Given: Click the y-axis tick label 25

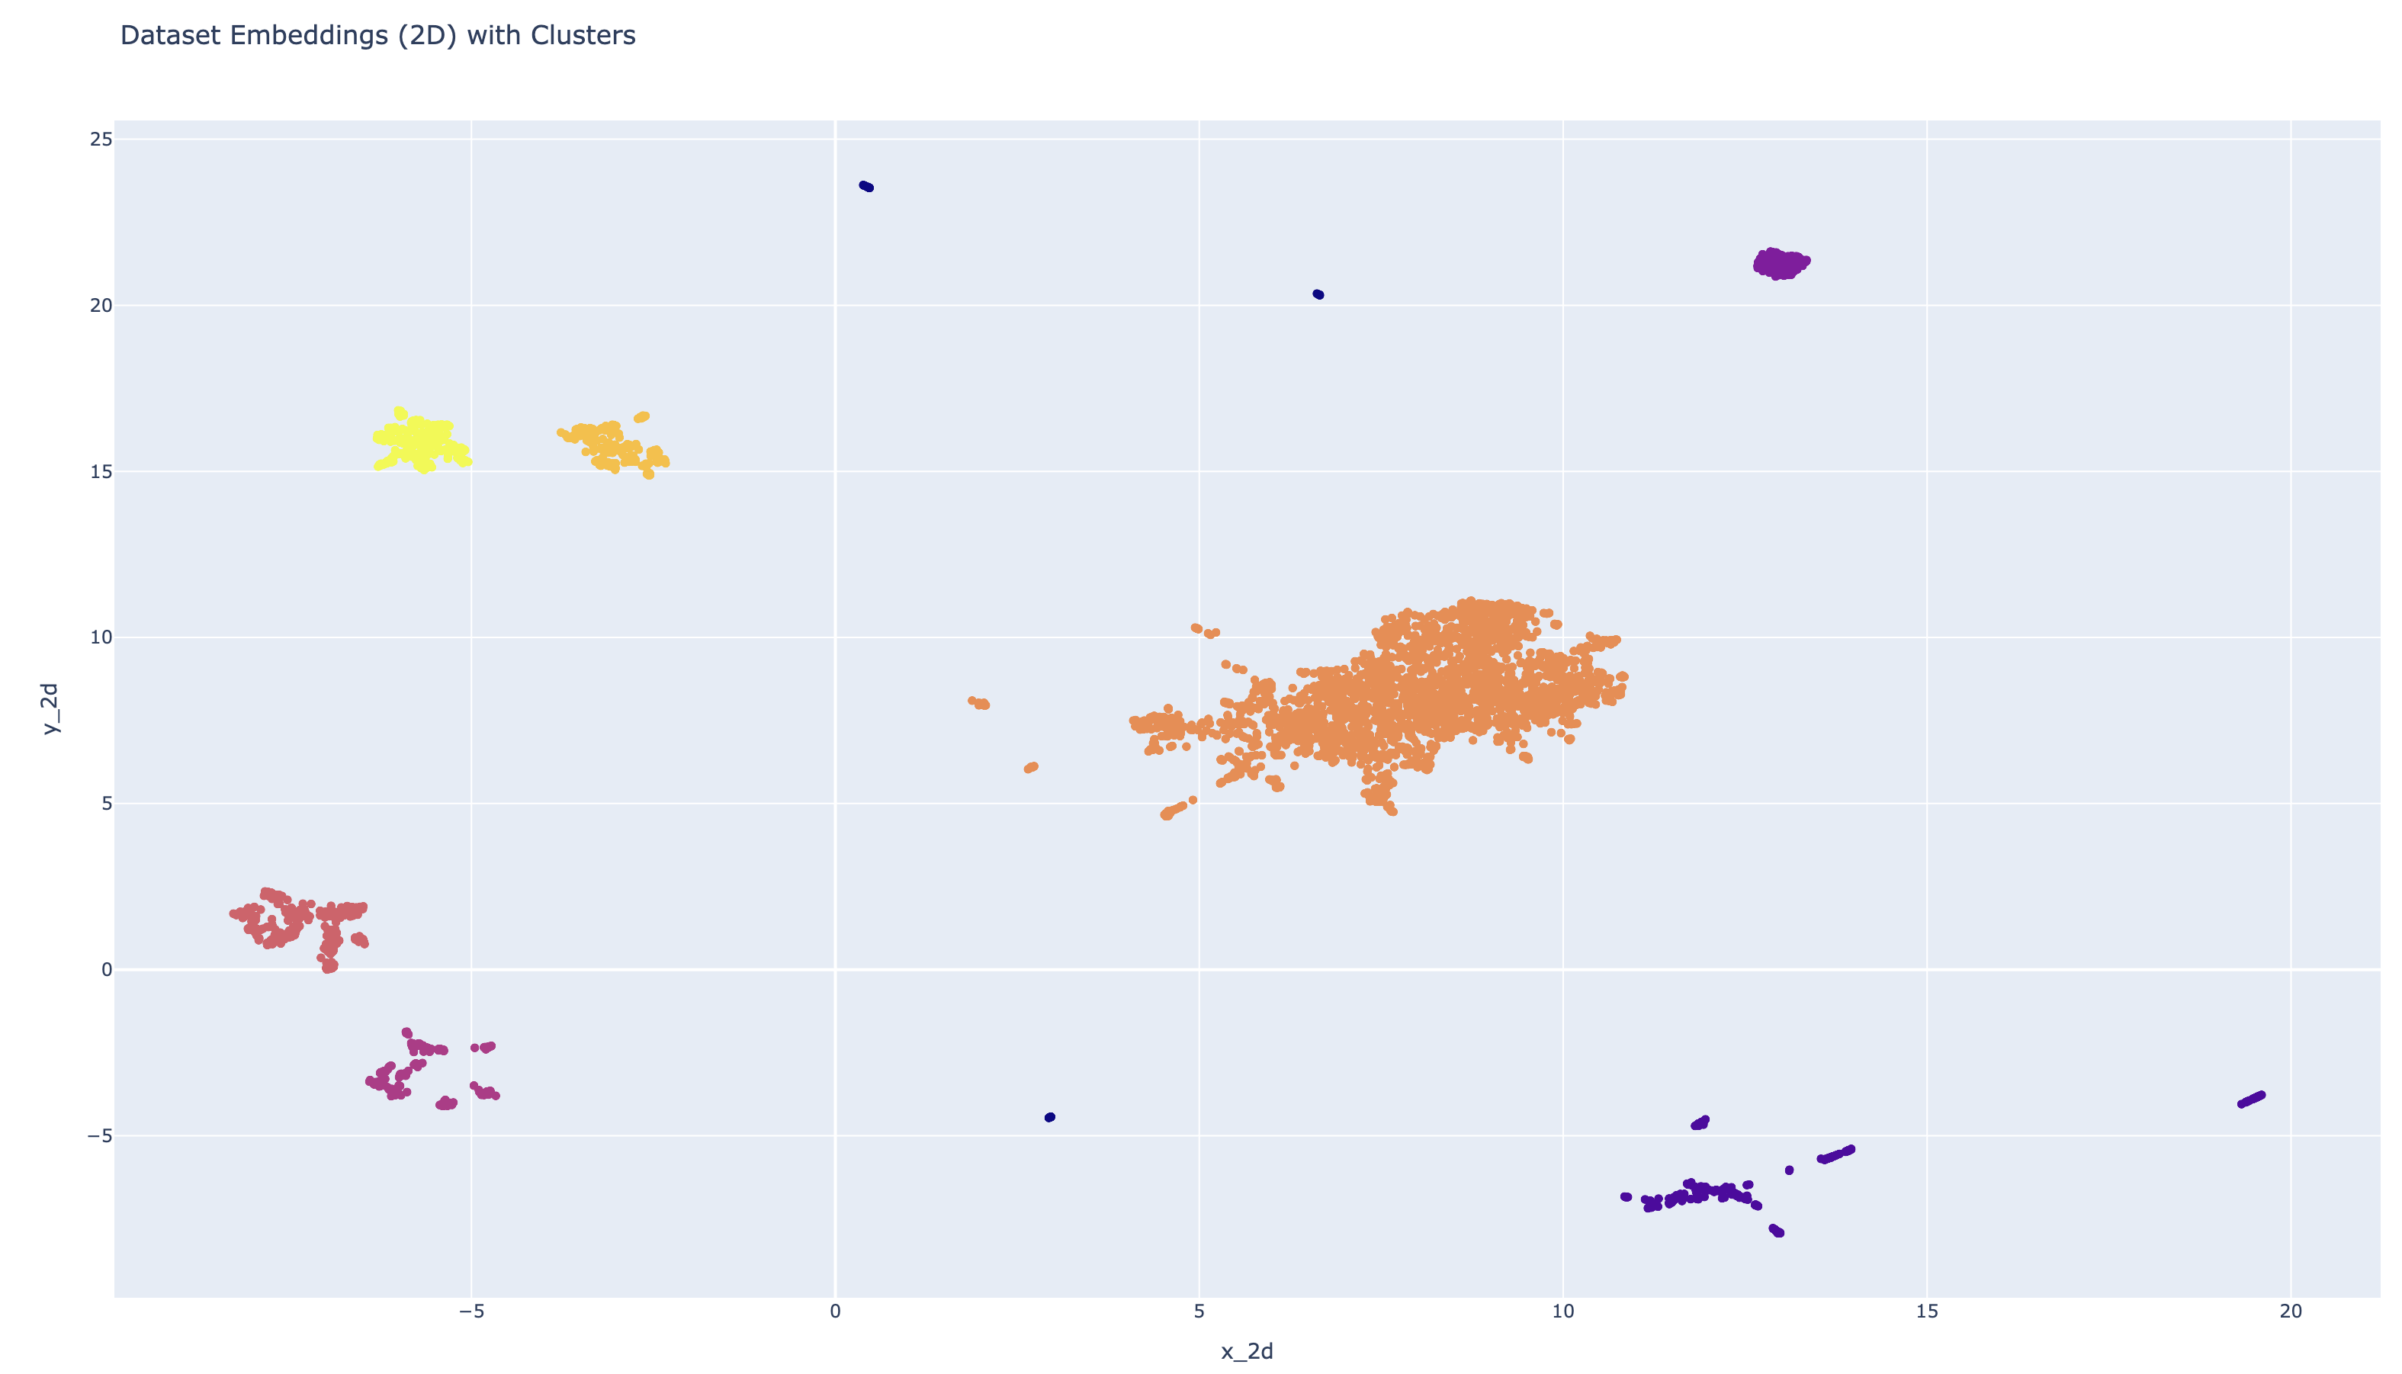Looking at the screenshot, I should coord(100,140).
